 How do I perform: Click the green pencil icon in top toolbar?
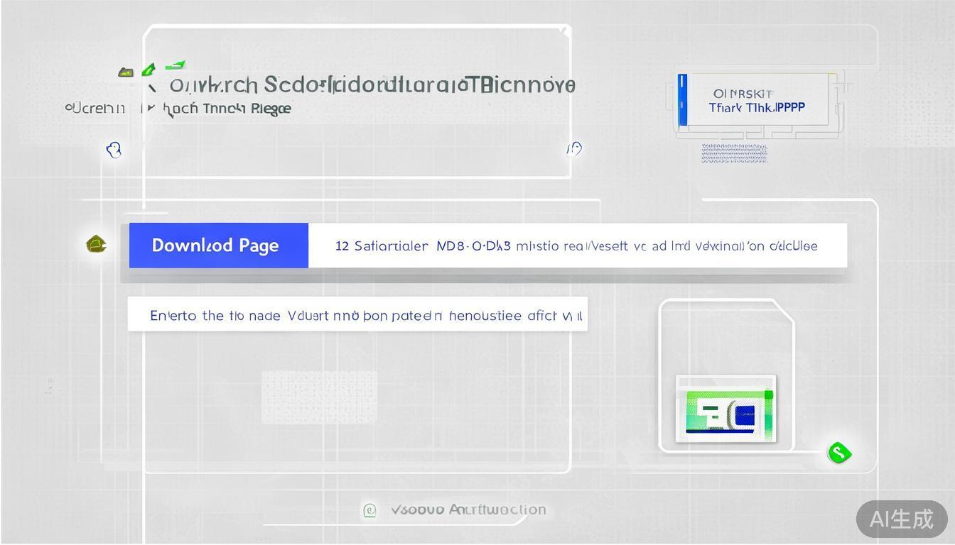click(x=149, y=70)
